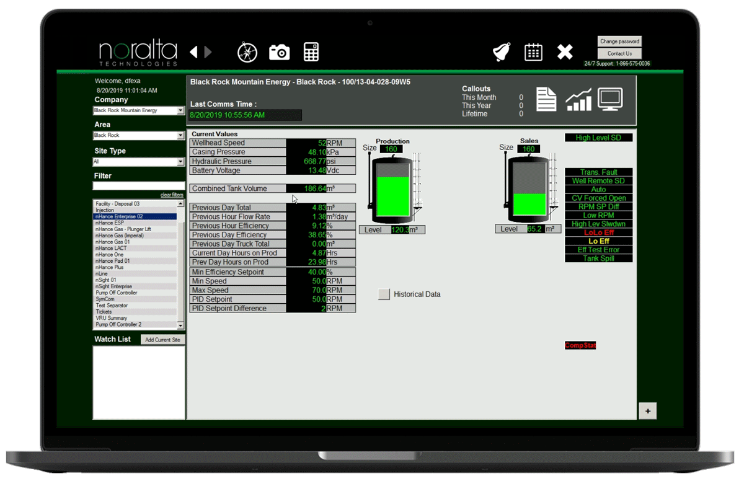744x481 pixels.
Task: Select the Tickets entry
Action: click(x=135, y=312)
